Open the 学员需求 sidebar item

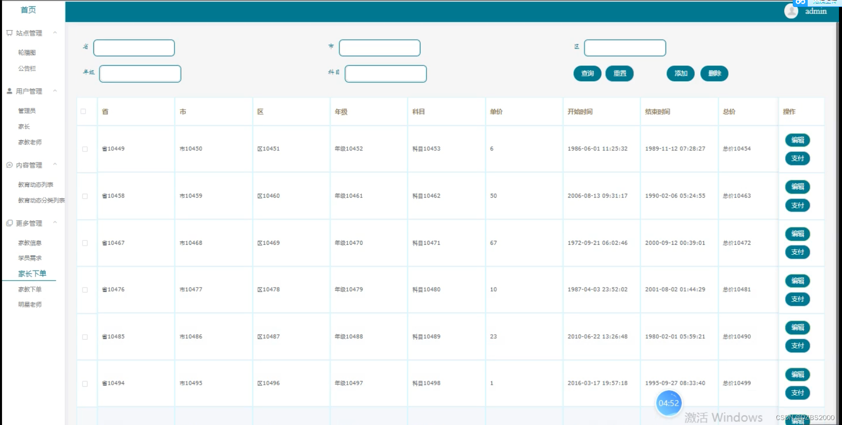[30, 258]
